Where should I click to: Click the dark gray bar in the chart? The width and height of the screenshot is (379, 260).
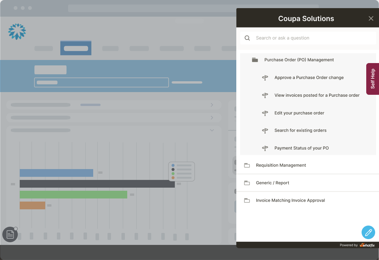(x=97, y=184)
